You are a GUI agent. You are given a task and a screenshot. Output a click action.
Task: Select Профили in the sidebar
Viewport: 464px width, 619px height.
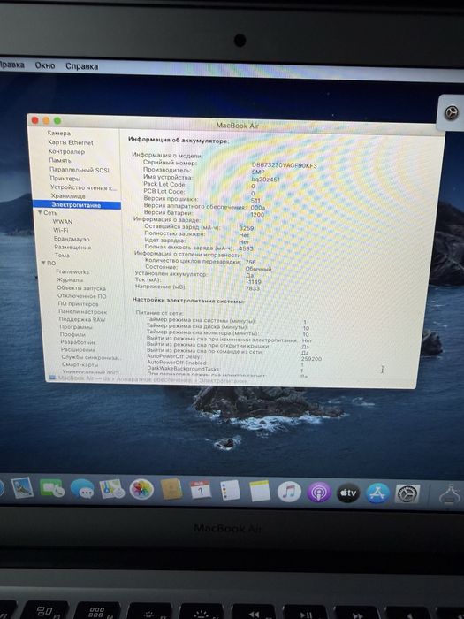[x=72, y=334]
